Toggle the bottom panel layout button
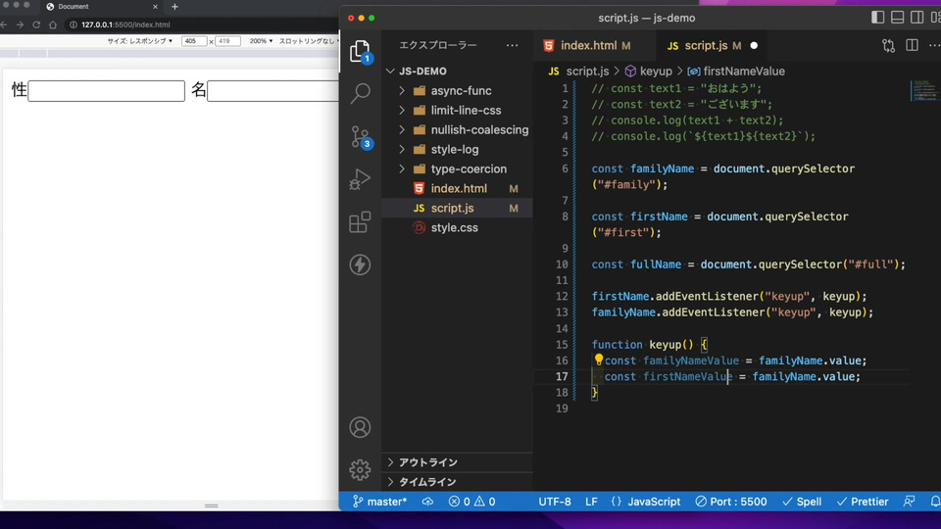This screenshot has width=941, height=529. coord(898,18)
